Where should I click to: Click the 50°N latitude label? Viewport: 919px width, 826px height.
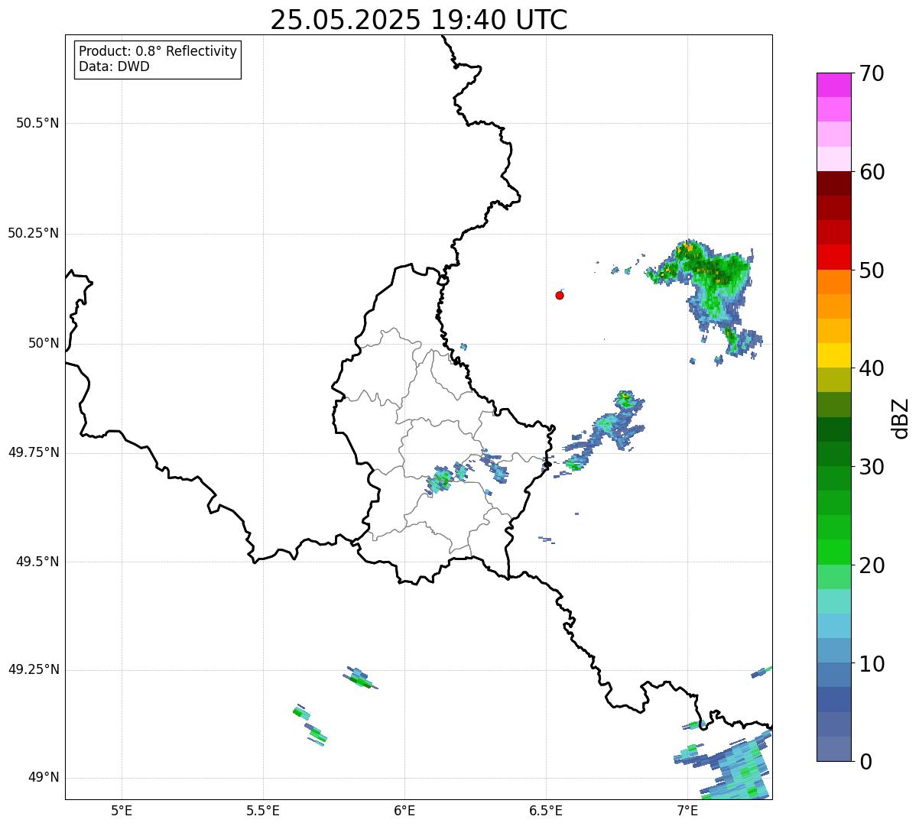click(44, 343)
